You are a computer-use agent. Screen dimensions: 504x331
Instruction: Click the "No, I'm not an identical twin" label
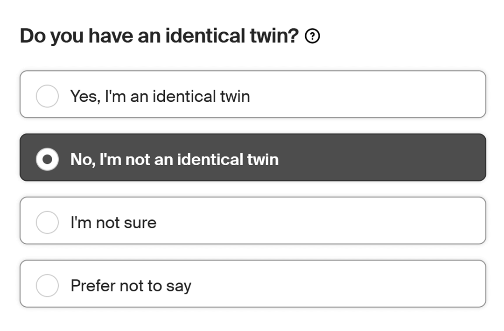tap(175, 159)
